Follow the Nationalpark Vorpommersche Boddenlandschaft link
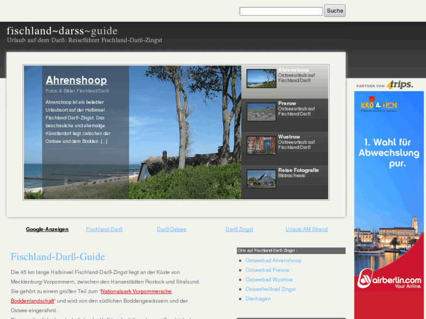The height and width of the screenshot is (319, 426). 136,291
